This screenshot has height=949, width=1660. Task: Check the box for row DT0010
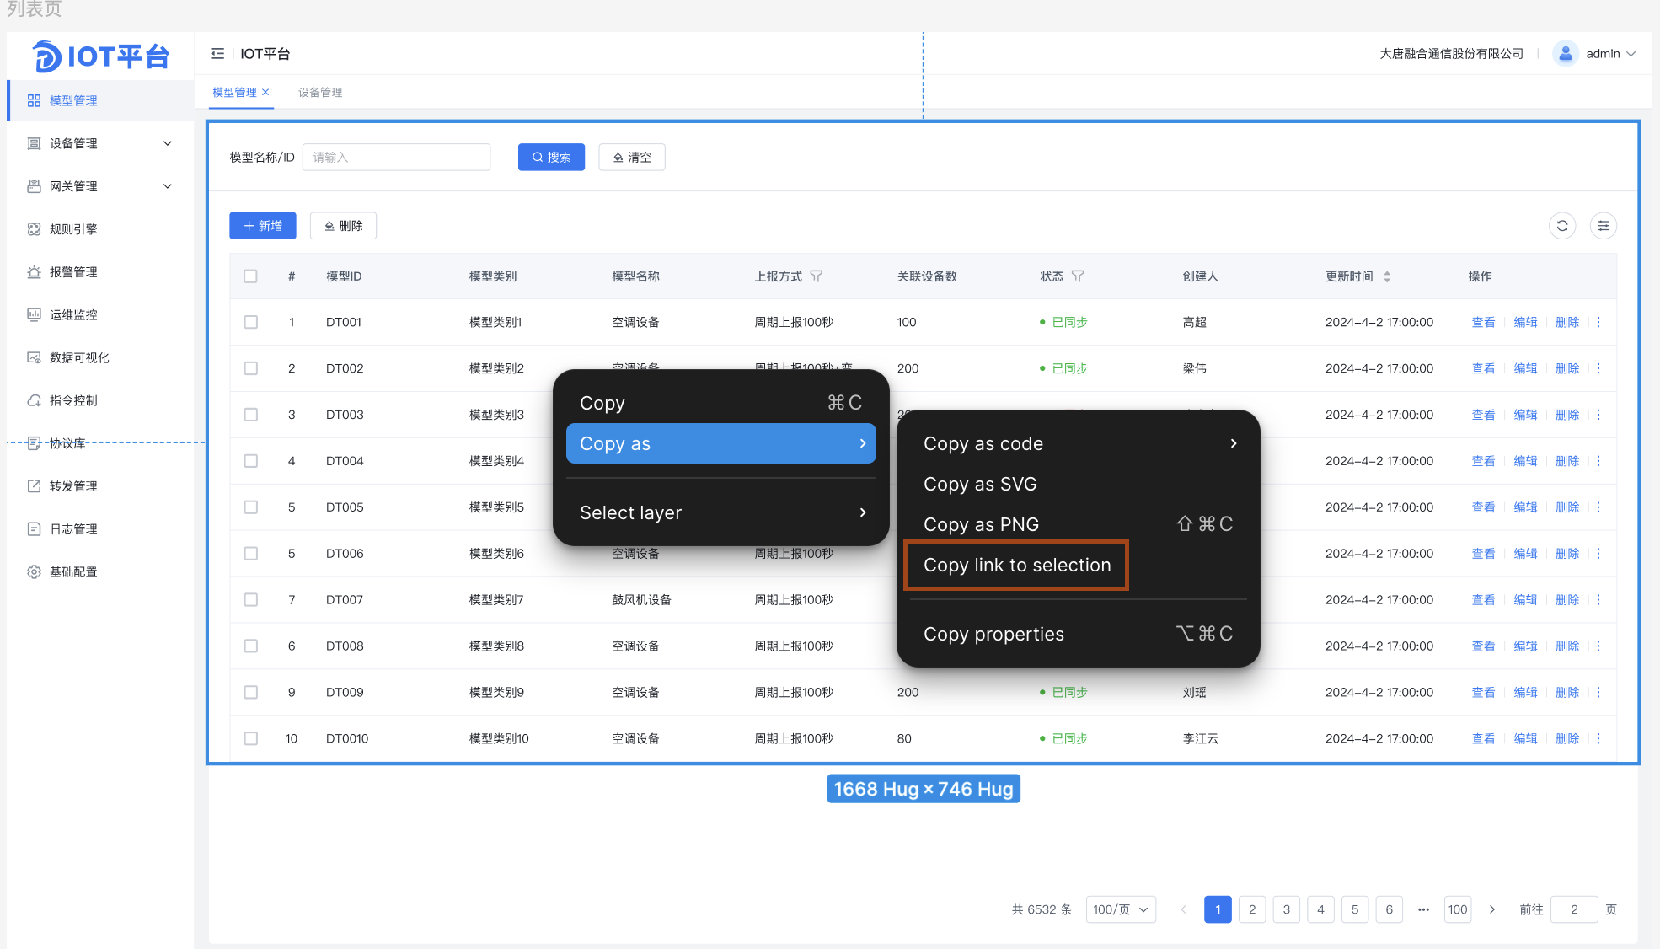pyautogui.click(x=250, y=739)
